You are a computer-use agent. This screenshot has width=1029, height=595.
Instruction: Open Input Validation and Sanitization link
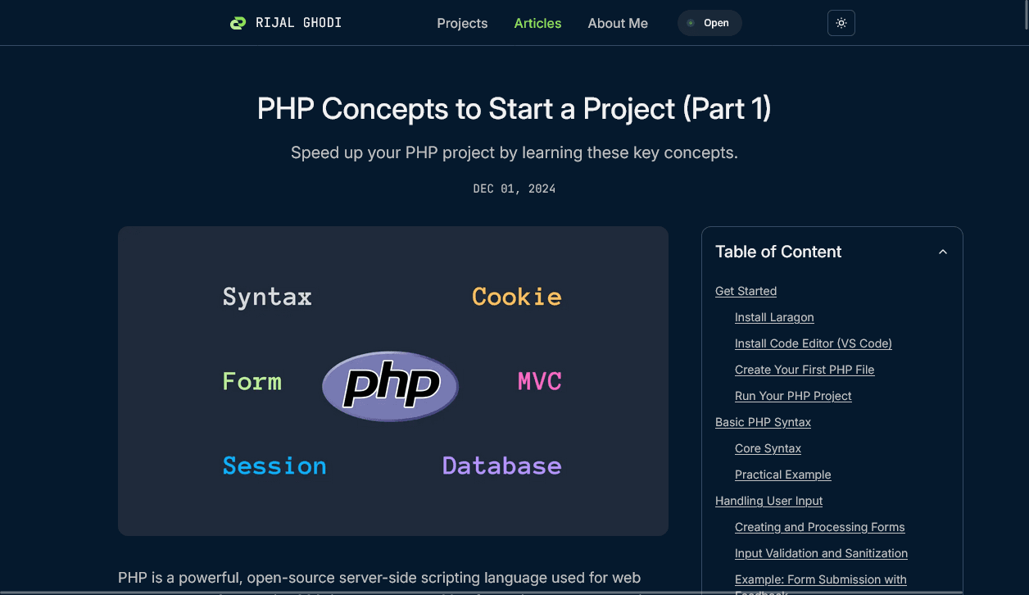click(x=821, y=553)
